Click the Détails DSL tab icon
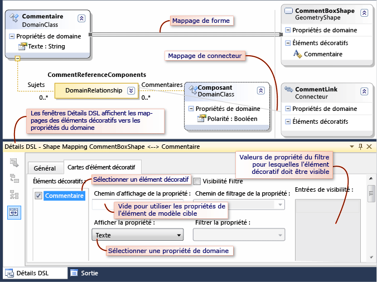The image size is (377, 282). (x=9, y=273)
